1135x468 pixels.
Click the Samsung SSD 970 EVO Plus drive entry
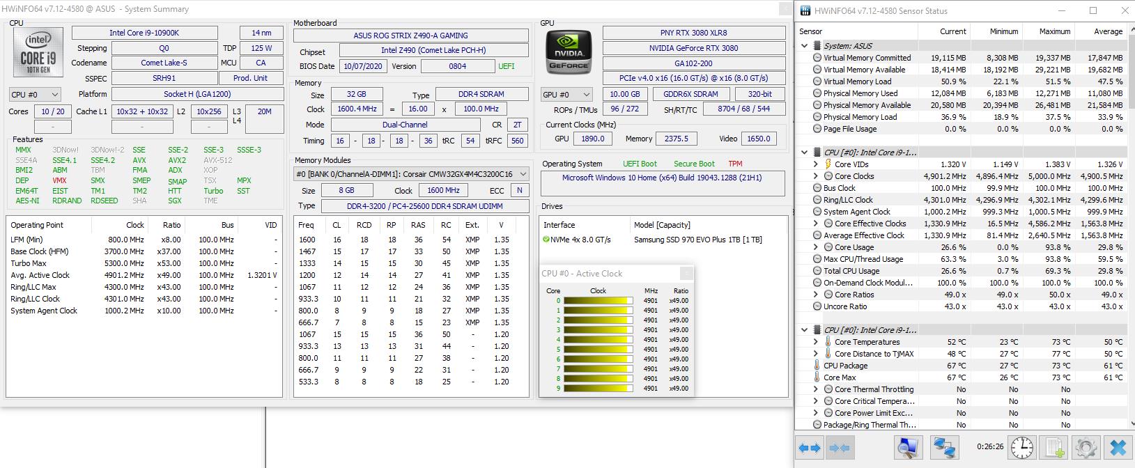(x=697, y=240)
